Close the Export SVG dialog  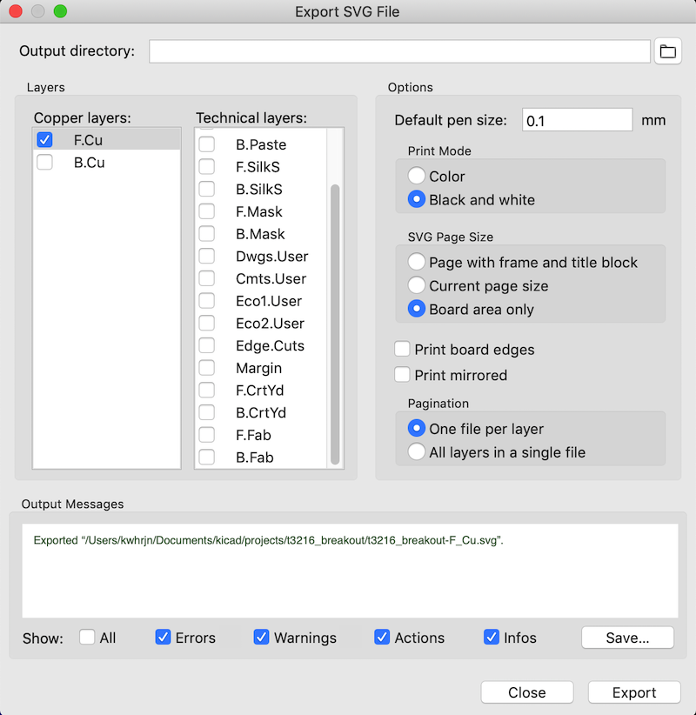tap(527, 692)
